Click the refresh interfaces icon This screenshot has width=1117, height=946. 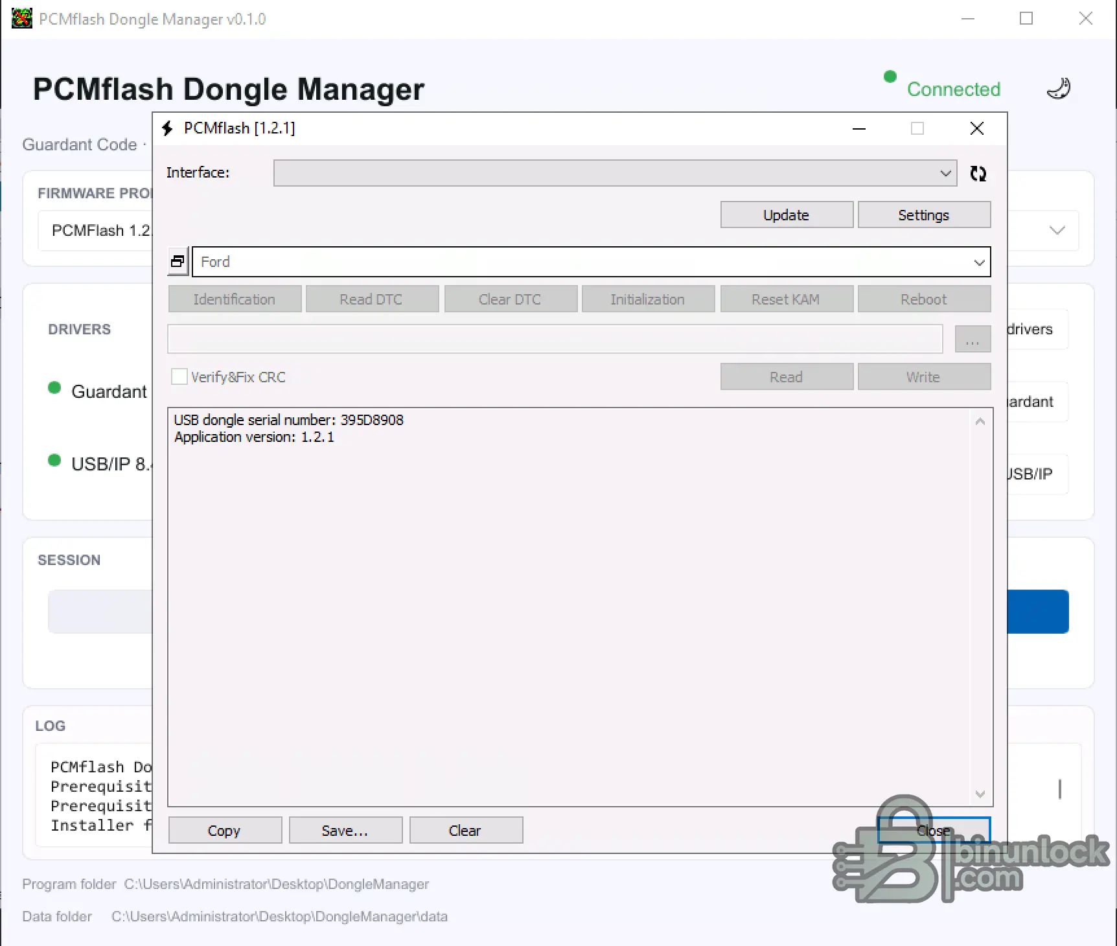click(978, 174)
